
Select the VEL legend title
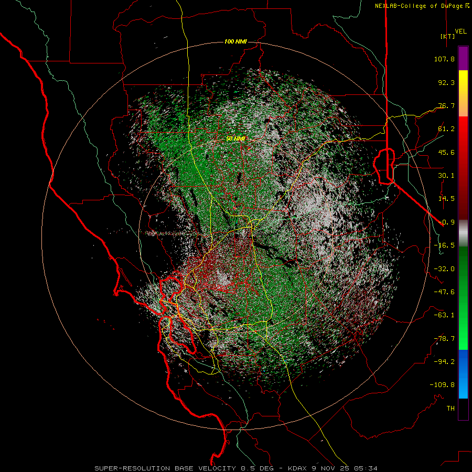click(x=460, y=31)
